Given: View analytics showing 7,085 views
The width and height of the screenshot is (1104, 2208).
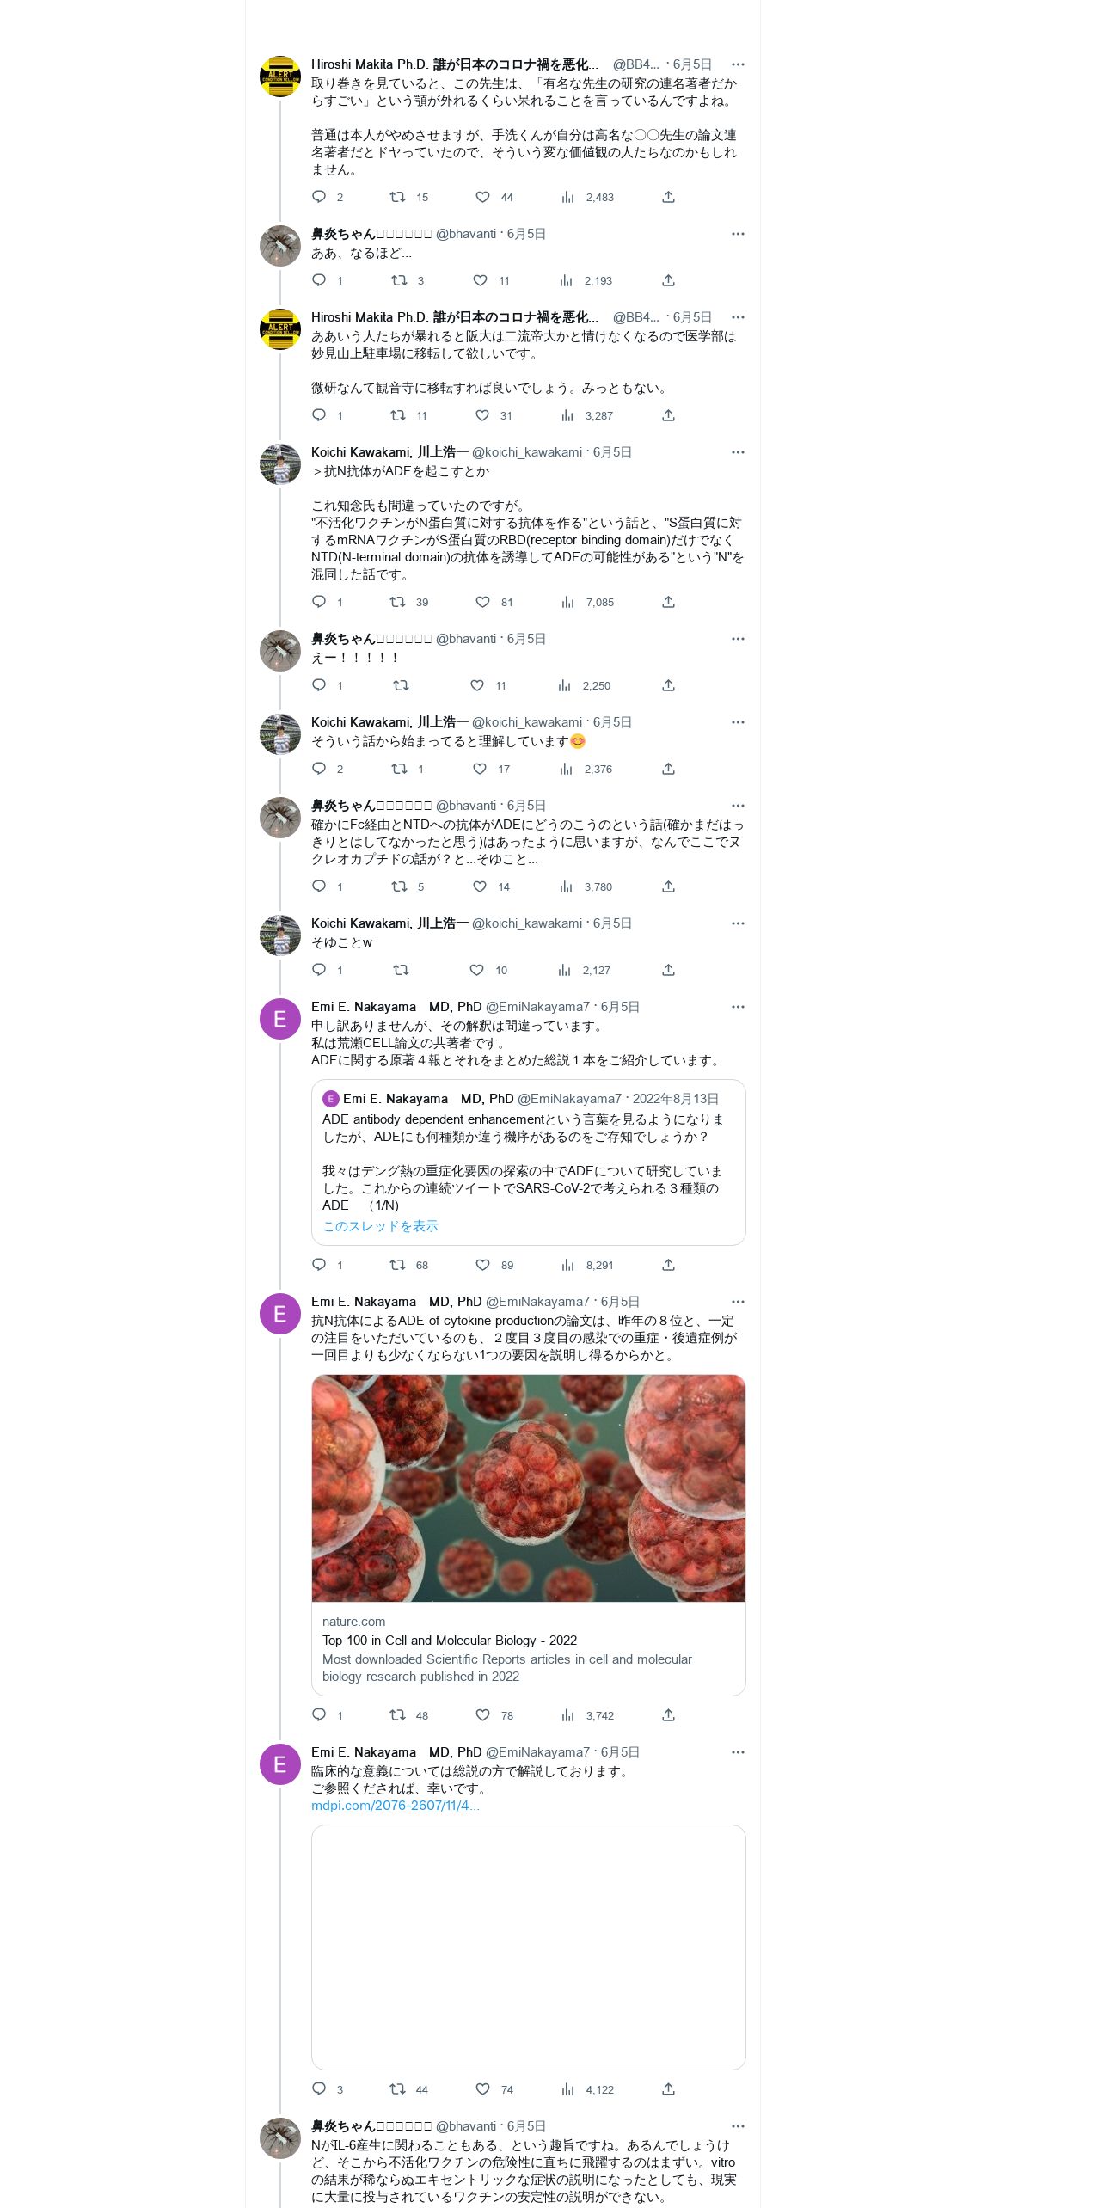Looking at the screenshot, I should 588,602.
